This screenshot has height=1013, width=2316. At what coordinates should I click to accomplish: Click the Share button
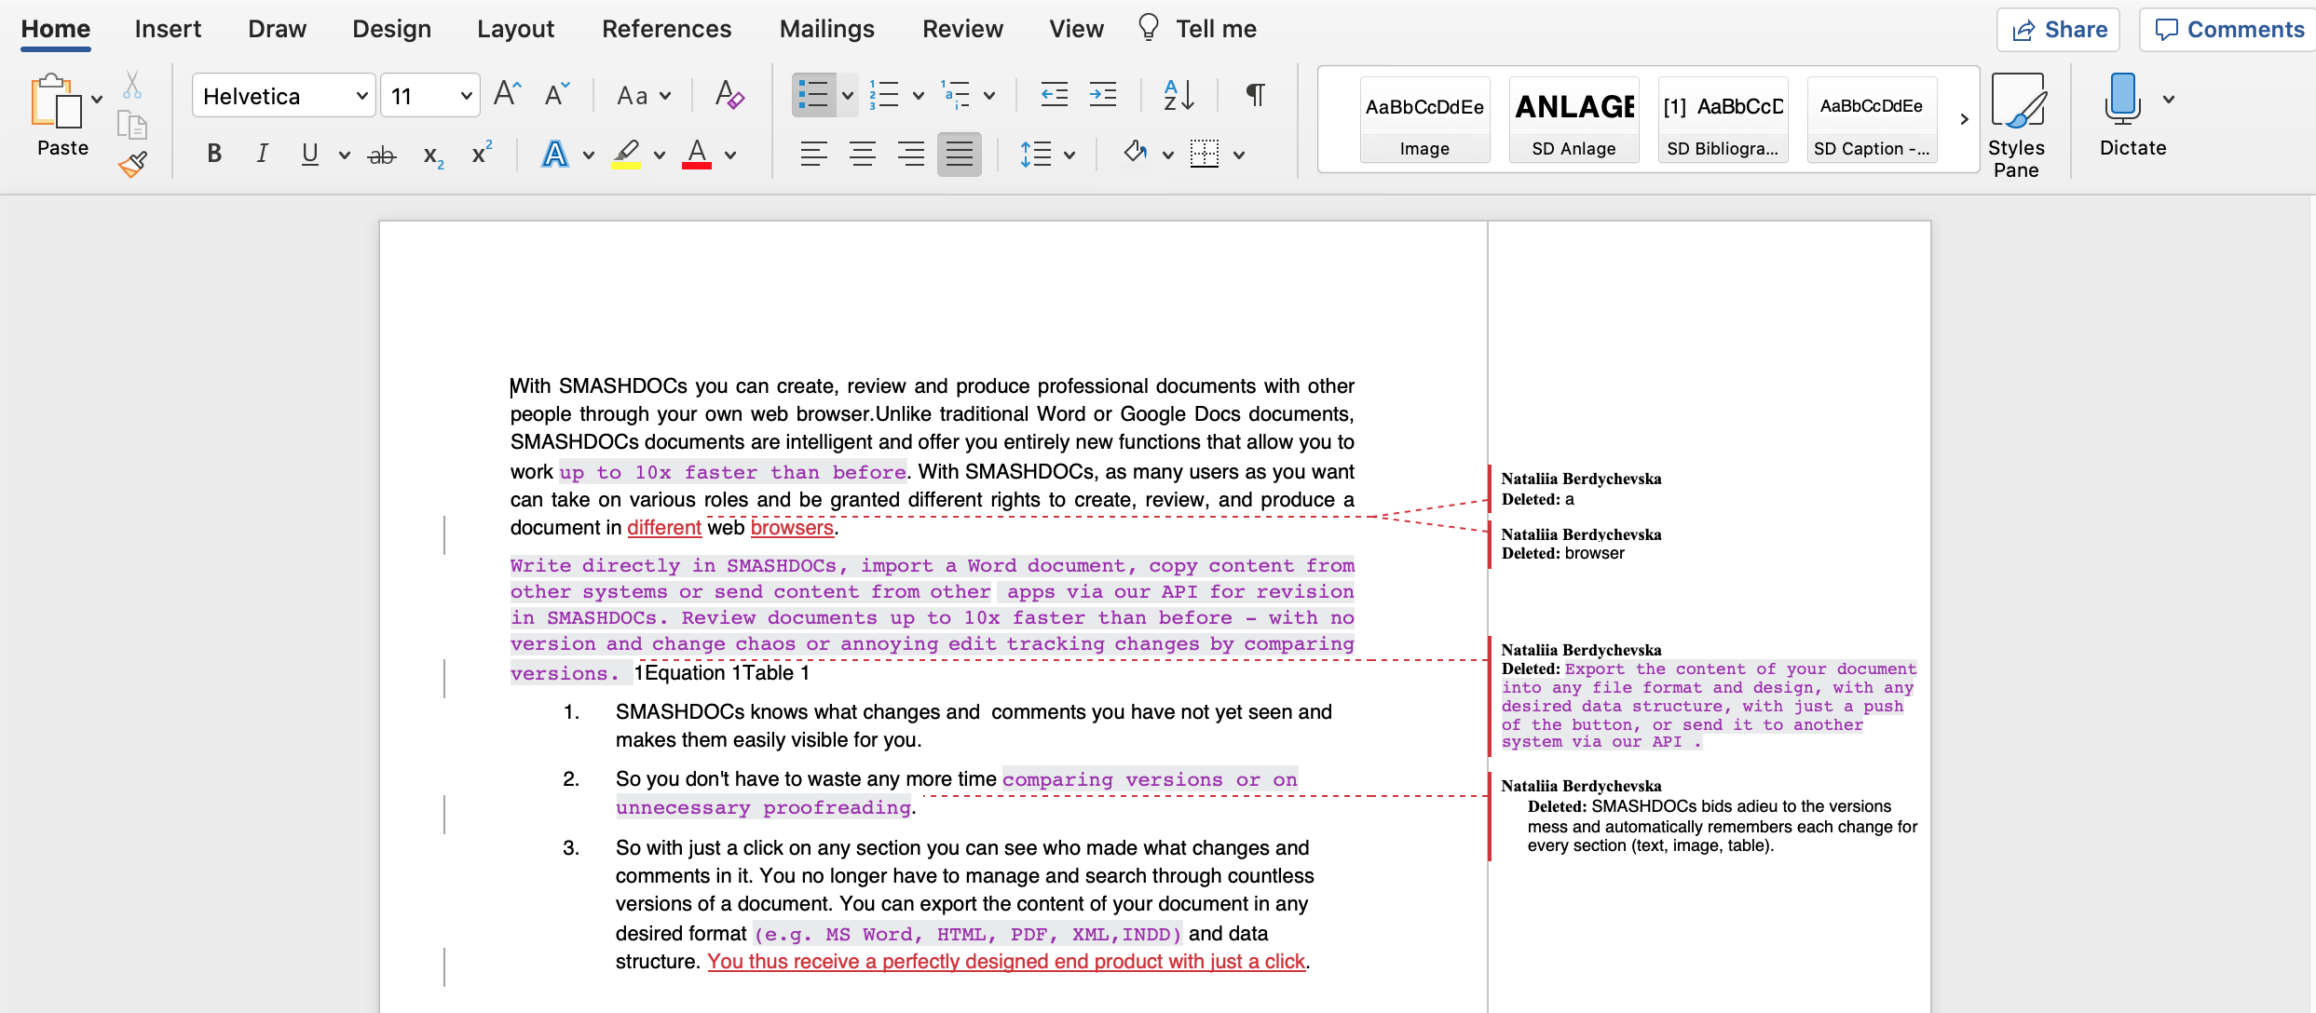(2058, 30)
